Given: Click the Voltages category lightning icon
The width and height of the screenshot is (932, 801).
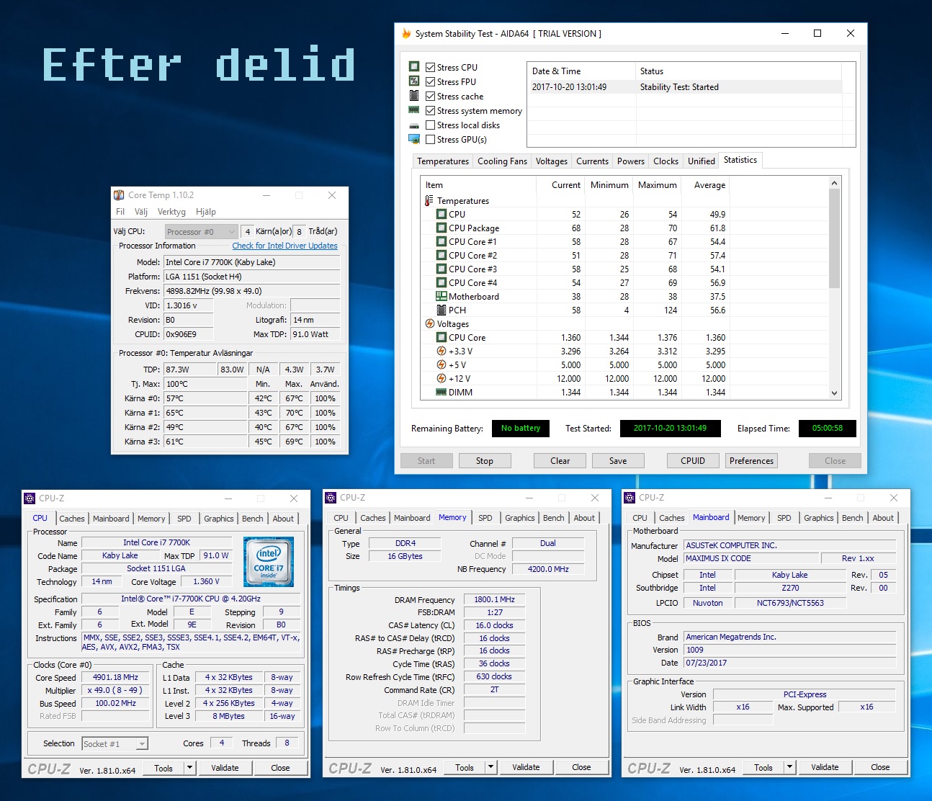Looking at the screenshot, I should tap(430, 323).
